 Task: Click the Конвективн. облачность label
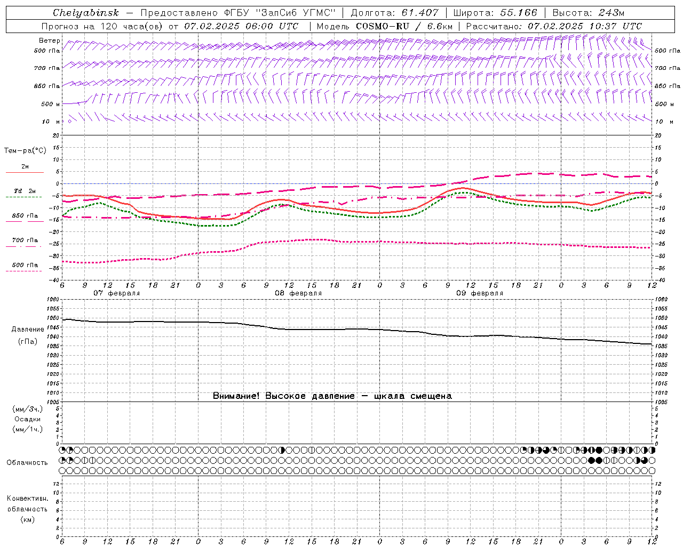pyautogui.click(x=27, y=504)
